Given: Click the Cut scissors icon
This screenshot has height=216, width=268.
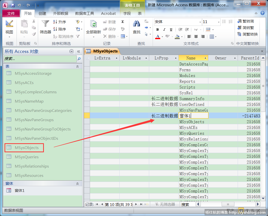Looking at the screenshot, I should pos(34,21).
